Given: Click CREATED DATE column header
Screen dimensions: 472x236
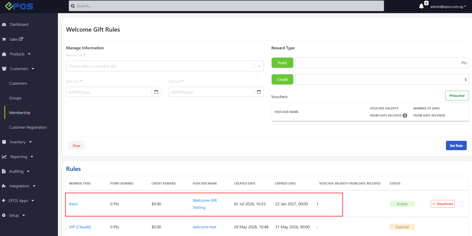Looking at the screenshot, I should coord(245,184).
